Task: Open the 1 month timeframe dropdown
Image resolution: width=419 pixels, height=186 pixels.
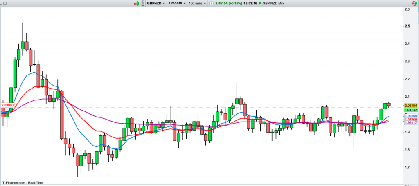Action: pos(177,3)
